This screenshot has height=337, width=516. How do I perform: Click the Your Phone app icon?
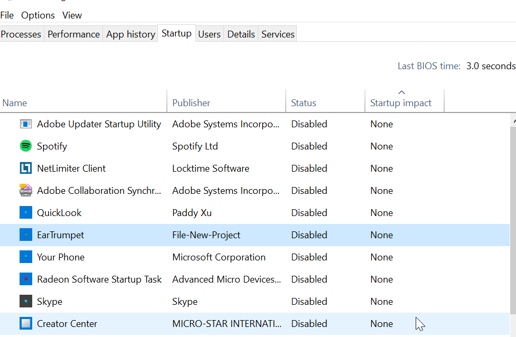[x=26, y=257]
